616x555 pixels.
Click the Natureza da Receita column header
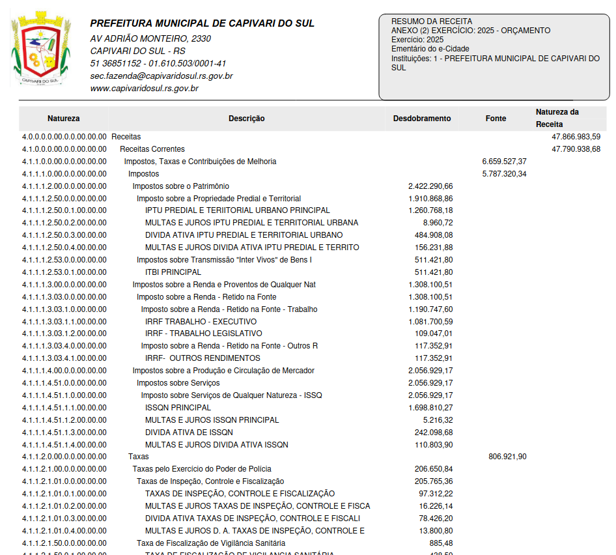click(x=557, y=118)
